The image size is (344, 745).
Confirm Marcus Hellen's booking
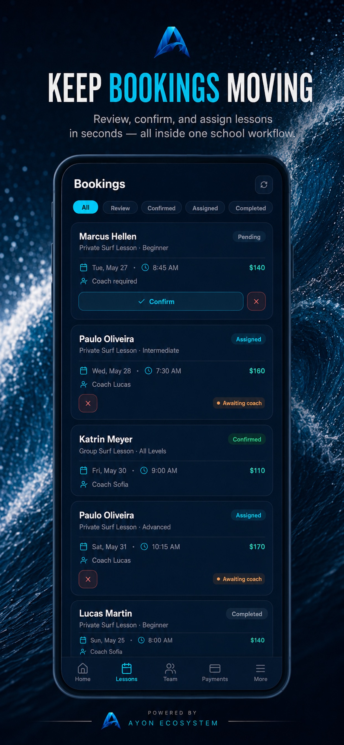click(161, 301)
